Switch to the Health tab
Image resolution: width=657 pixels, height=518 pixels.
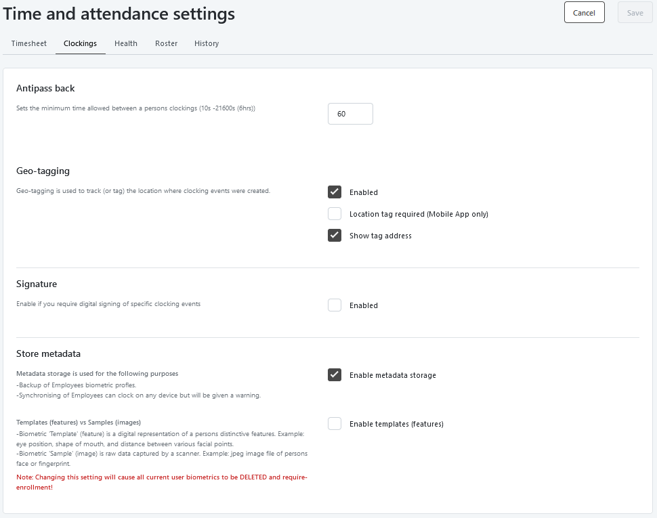126,43
